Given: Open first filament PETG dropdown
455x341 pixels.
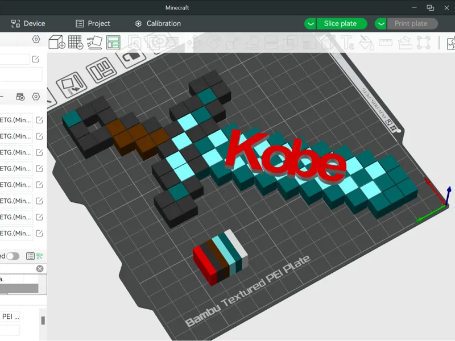Looking at the screenshot, I should pyautogui.click(x=16, y=120).
